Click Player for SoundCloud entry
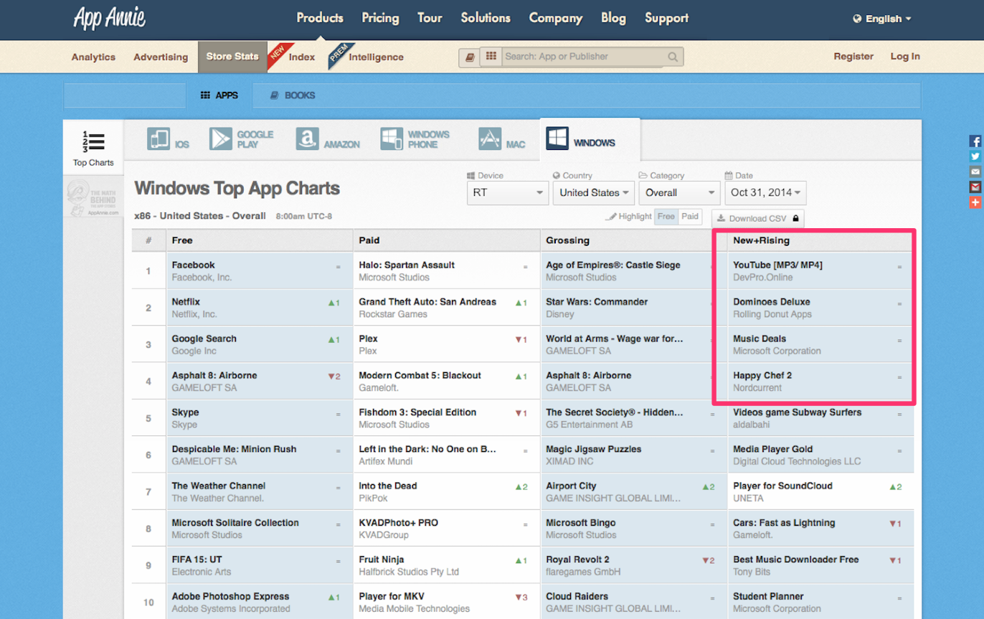The image size is (984, 619). [782, 486]
